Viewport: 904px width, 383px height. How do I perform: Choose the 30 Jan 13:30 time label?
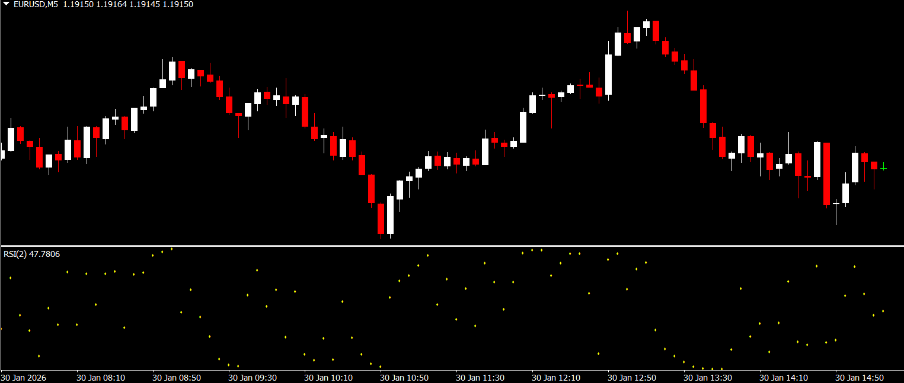(x=708, y=377)
